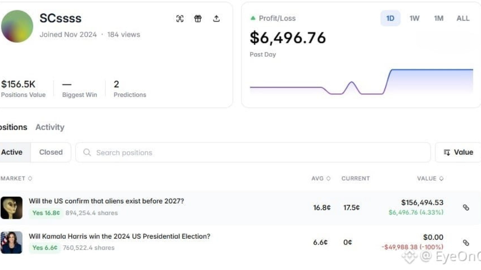481x270 pixels.
Task: Open link icon for aliens market position
Action: [x=466, y=207]
